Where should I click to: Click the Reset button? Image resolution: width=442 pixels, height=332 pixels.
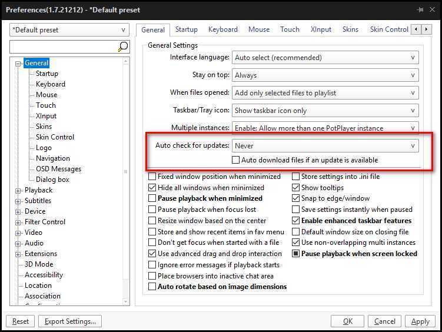coord(20,321)
